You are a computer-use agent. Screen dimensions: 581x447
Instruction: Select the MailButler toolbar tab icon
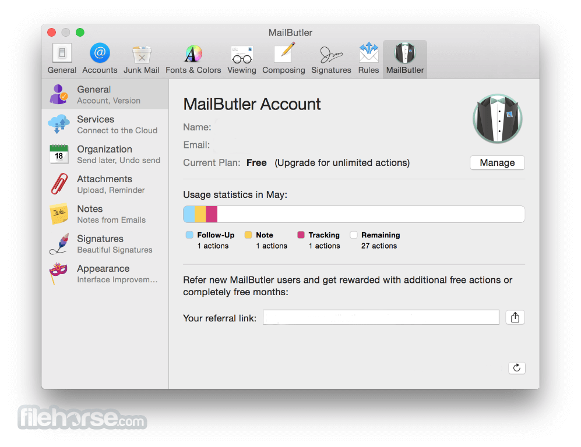(405, 54)
